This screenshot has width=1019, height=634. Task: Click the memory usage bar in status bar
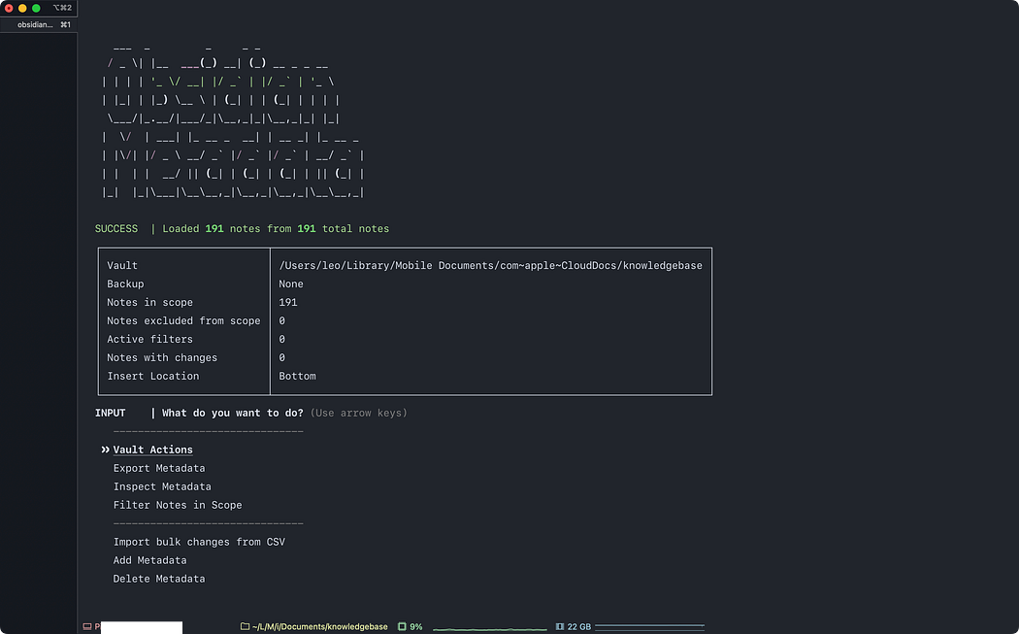tap(650, 627)
